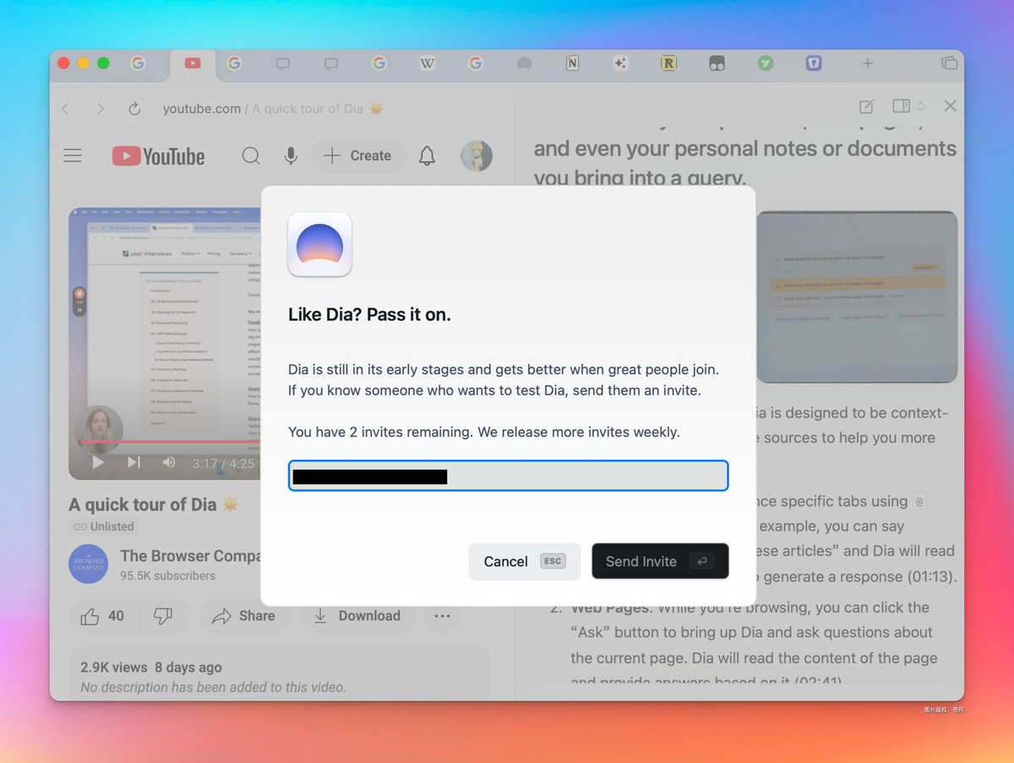Open the green Y icon tab
Image resolution: width=1014 pixels, height=763 pixels.
[766, 63]
